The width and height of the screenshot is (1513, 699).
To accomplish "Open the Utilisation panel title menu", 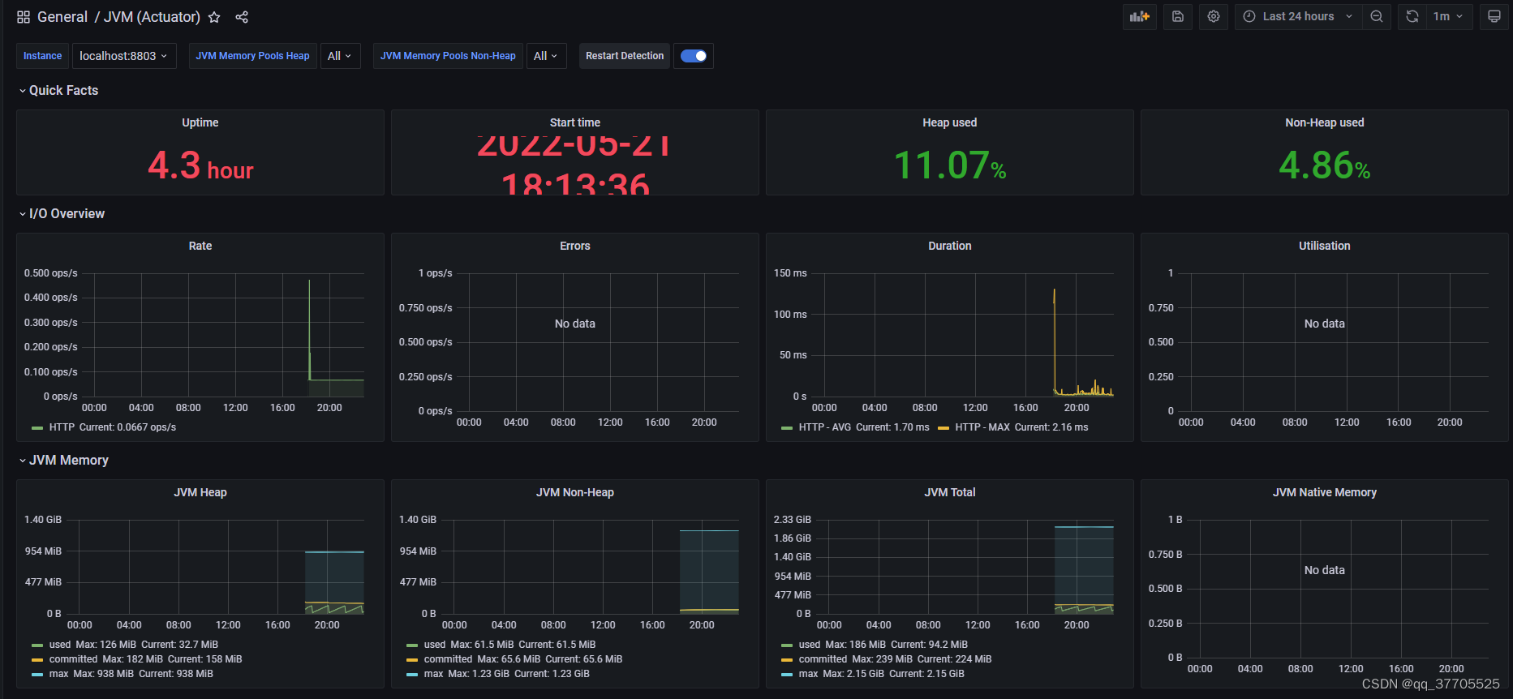I will tap(1325, 246).
